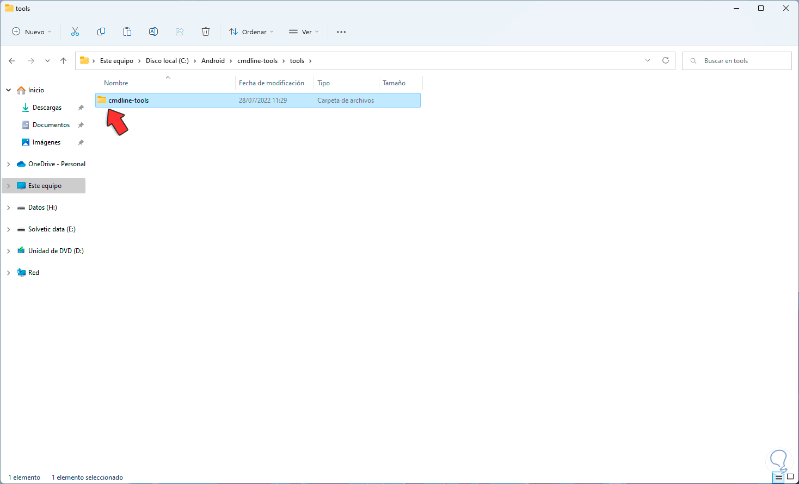Open the three-dots more options menu
Viewport: 799px width, 484px height.
[x=341, y=32]
